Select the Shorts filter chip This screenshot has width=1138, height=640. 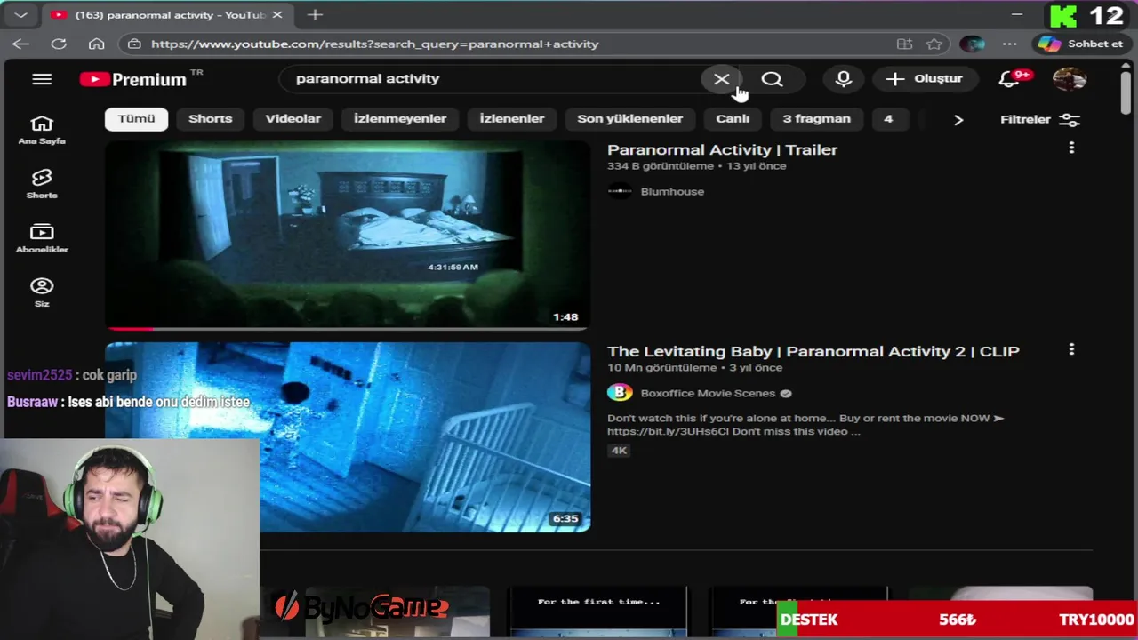point(210,119)
